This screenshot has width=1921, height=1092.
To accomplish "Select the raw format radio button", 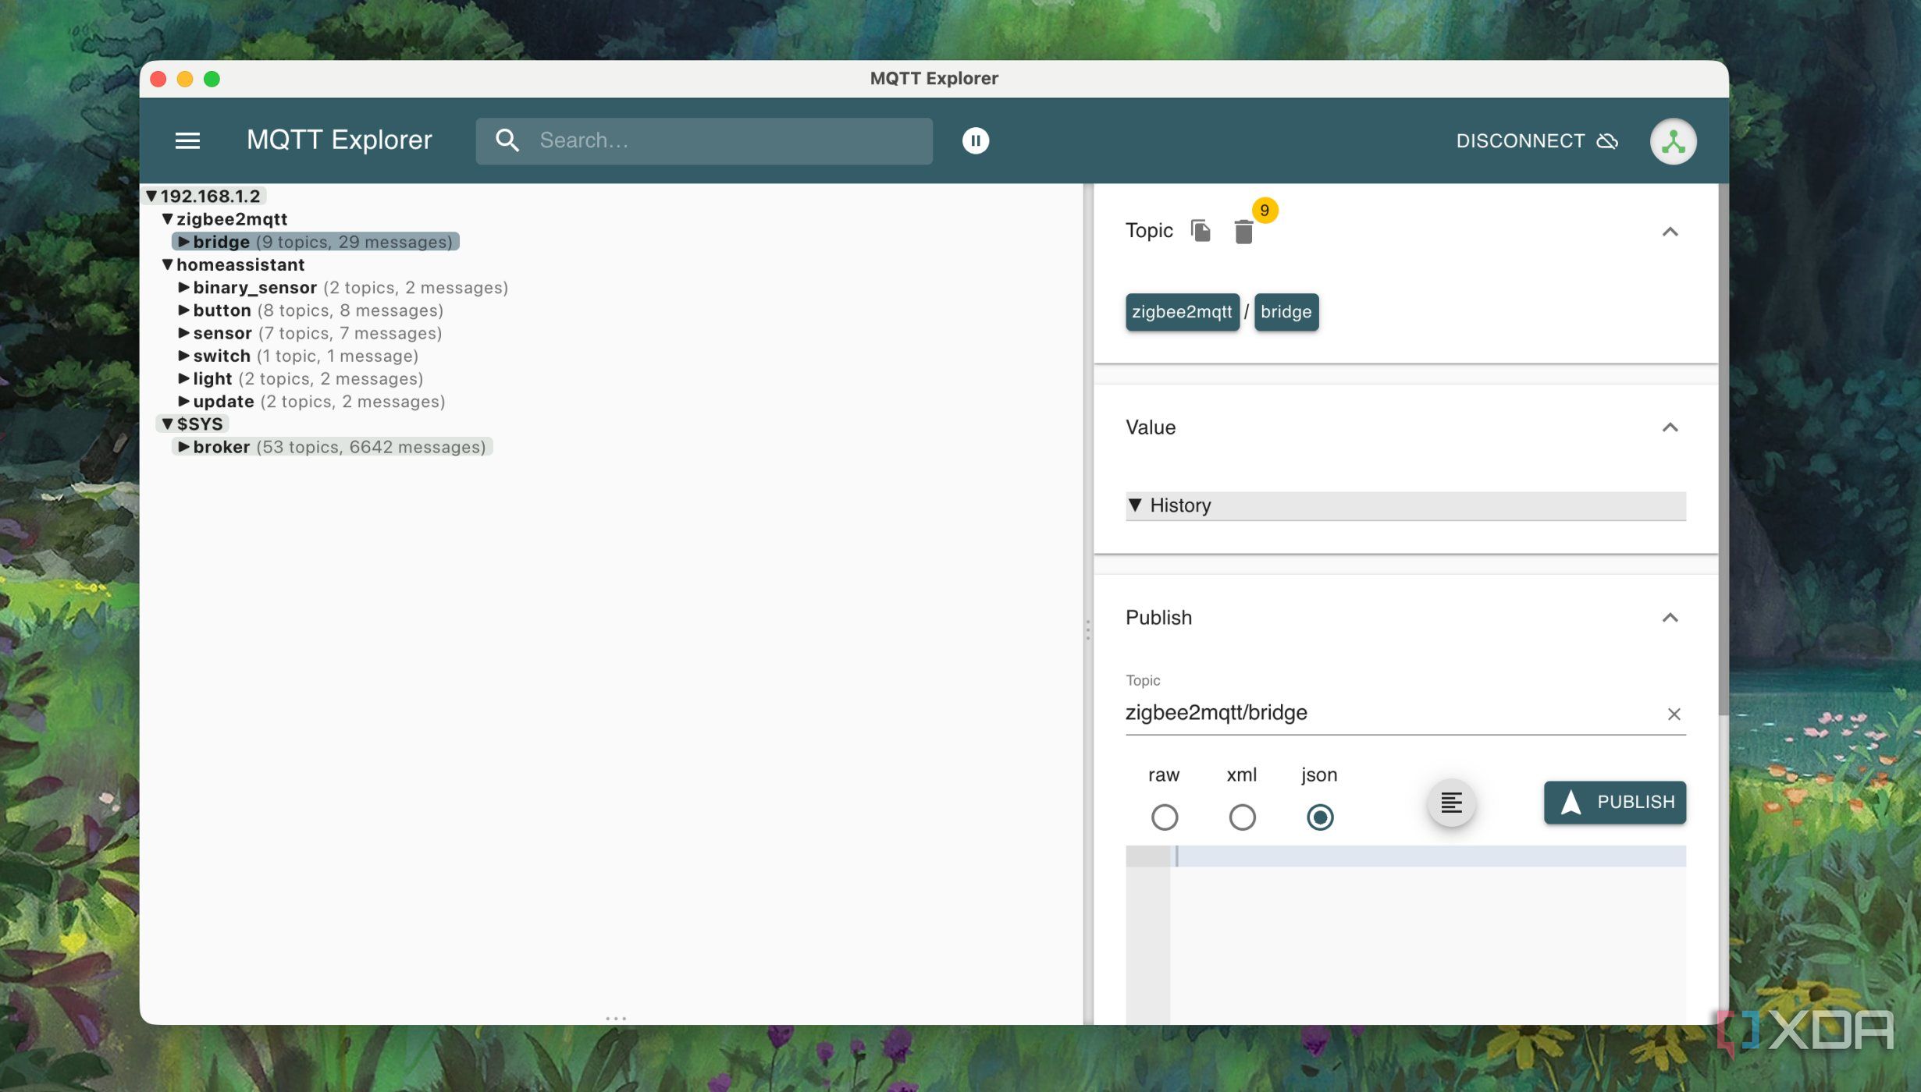I will pyautogui.click(x=1164, y=817).
